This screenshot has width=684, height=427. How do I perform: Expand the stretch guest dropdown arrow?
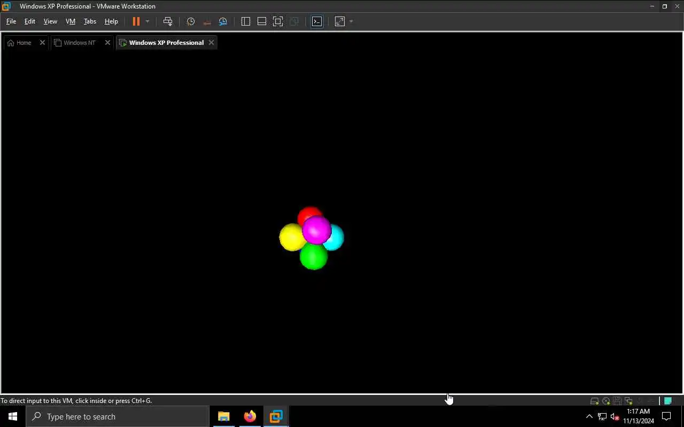pos(351,21)
